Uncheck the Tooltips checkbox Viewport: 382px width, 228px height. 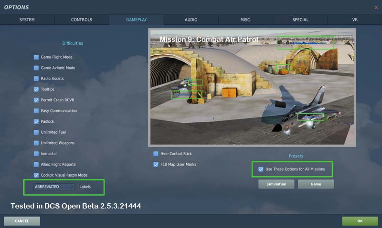point(36,89)
